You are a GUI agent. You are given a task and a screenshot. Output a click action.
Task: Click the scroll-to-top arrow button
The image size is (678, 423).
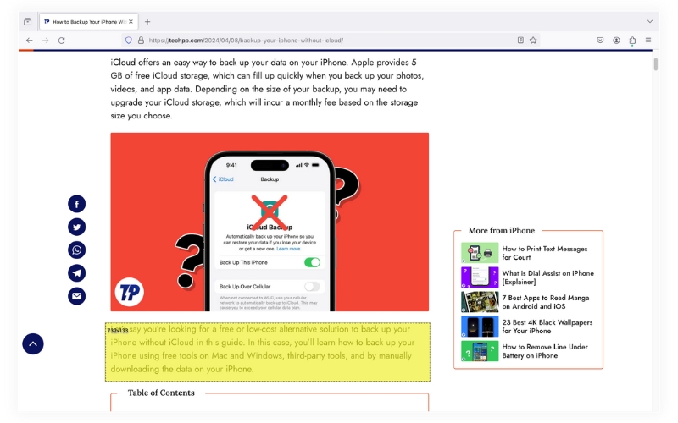33,344
